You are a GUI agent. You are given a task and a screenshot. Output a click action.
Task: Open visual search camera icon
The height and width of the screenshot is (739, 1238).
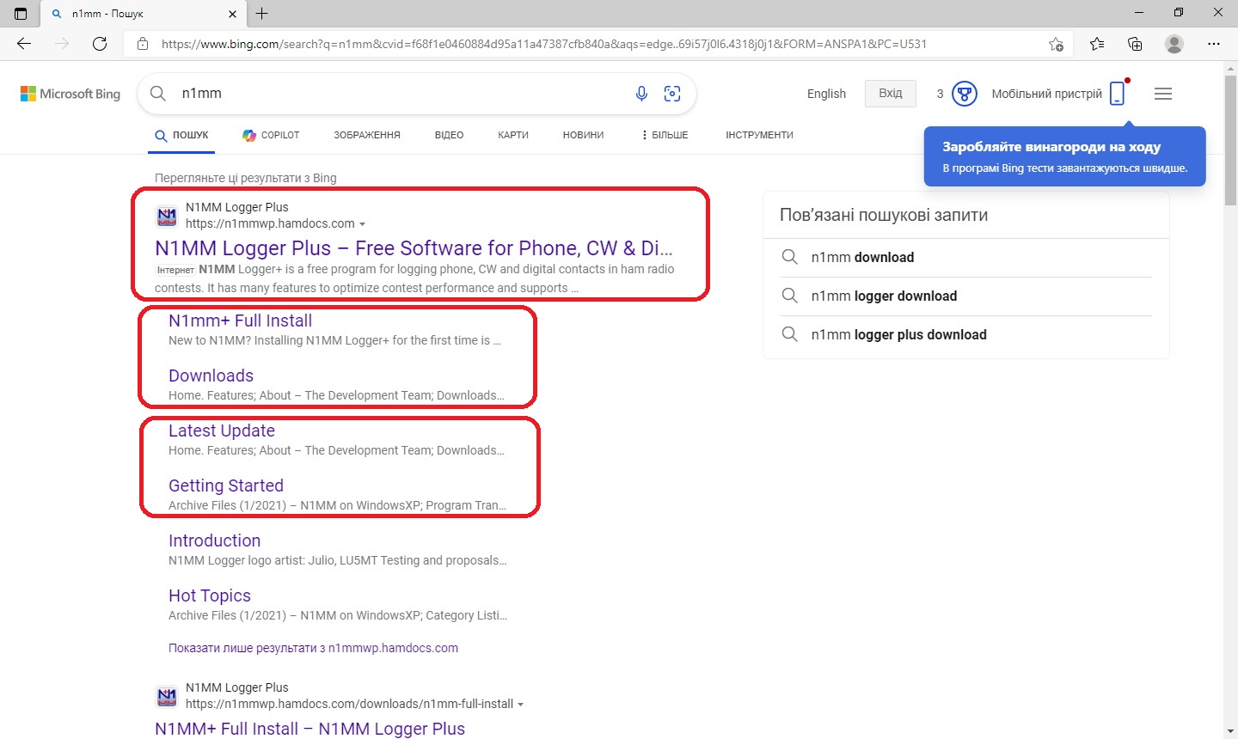click(672, 94)
